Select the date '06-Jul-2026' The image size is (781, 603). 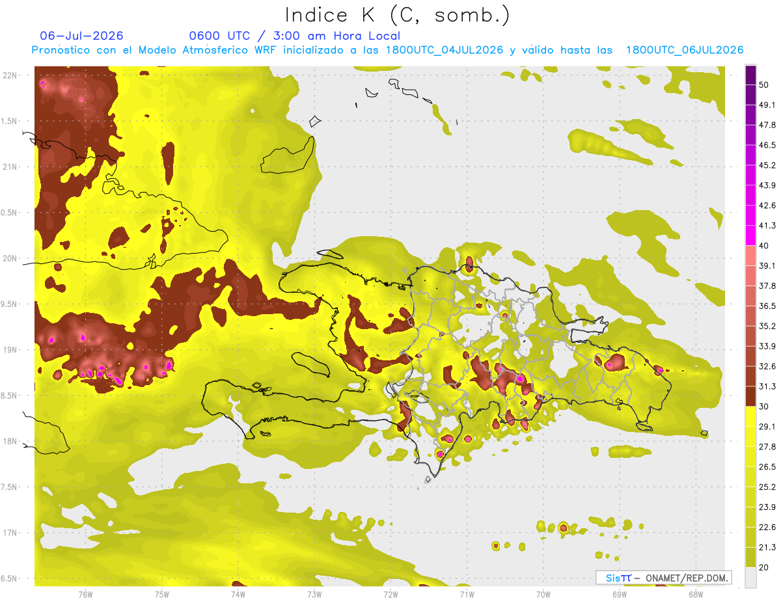tap(81, 36)
